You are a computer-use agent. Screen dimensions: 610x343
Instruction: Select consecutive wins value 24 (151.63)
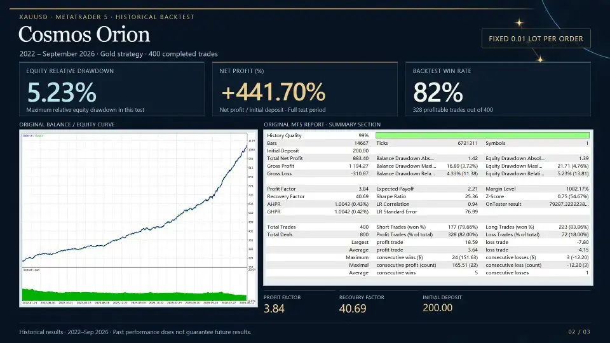(x=465, y=257)
